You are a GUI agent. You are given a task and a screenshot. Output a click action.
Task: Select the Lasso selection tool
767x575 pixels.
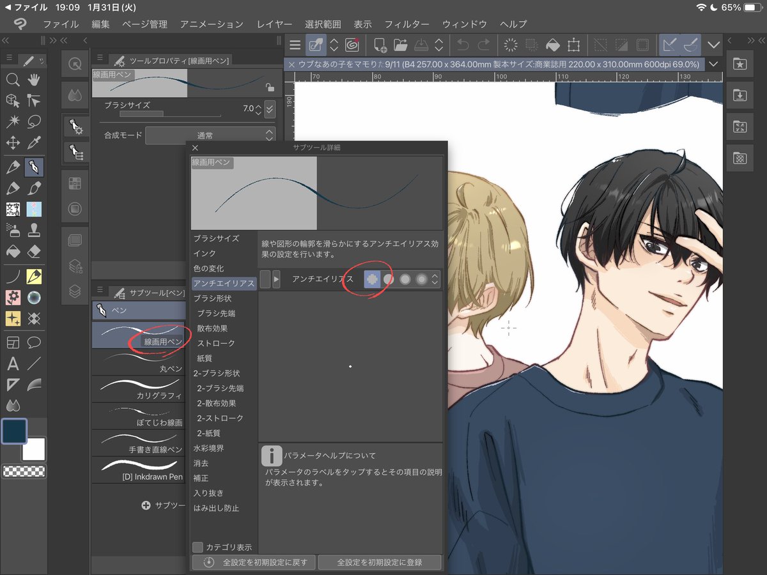coord(34,121)
